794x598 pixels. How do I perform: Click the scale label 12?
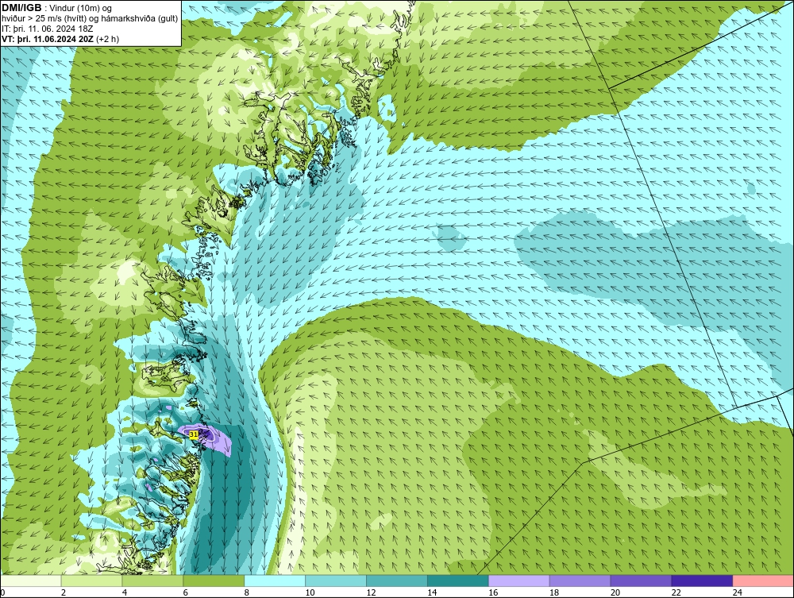[371, 592]
